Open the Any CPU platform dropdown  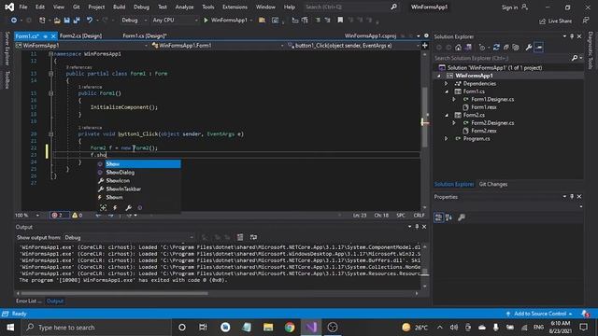175,21
